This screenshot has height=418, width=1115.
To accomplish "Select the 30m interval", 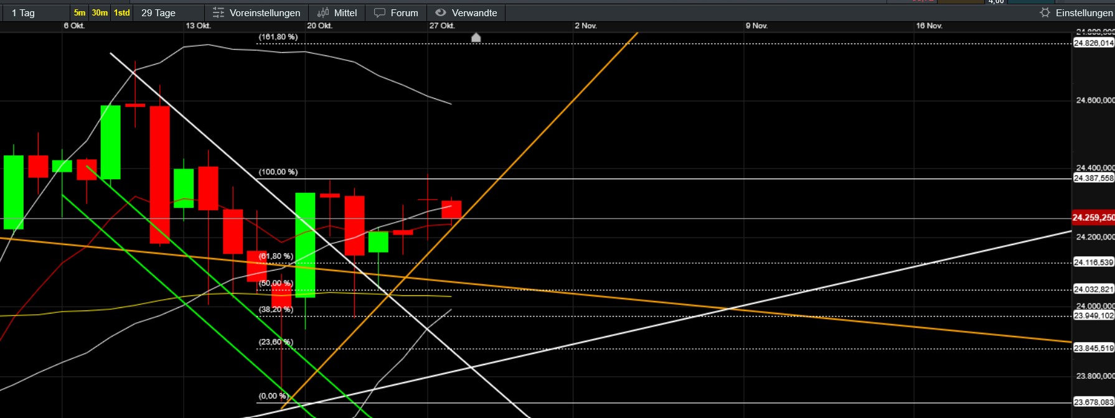I will pyautogui.click(x=100, y=12).
